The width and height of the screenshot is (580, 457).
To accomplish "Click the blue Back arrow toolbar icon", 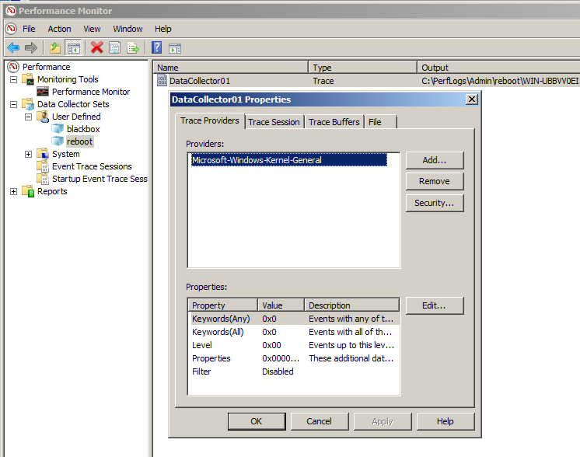I will coord(13,47).
